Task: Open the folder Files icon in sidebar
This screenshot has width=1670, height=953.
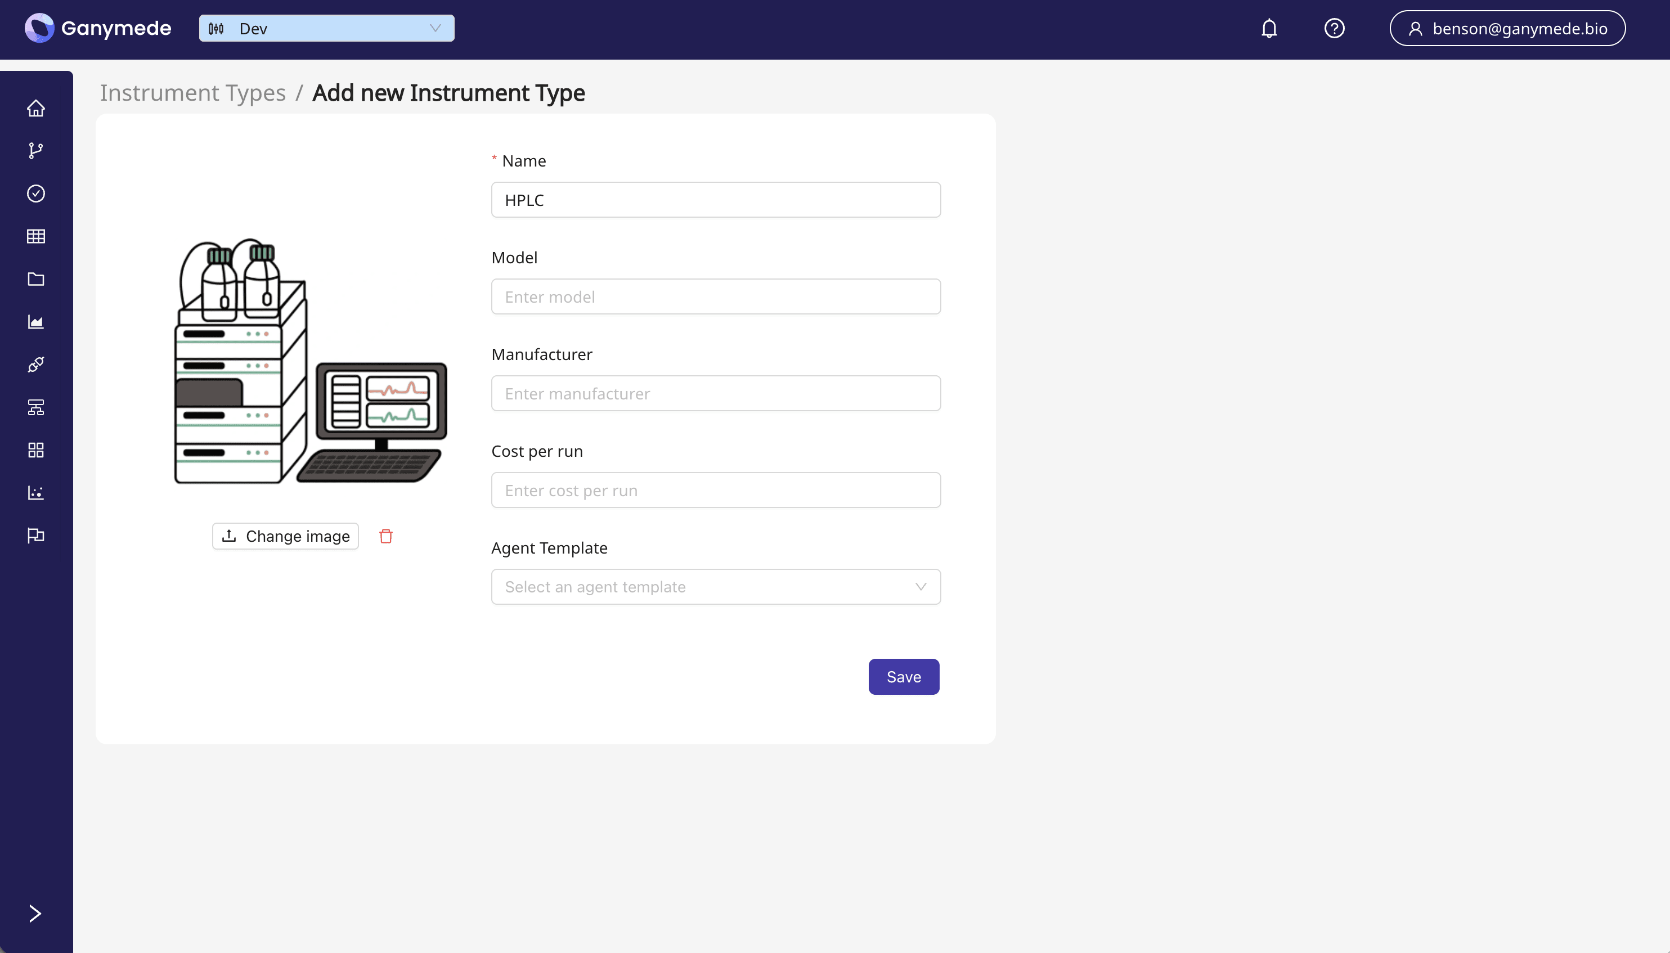Action: pos(36,279)
